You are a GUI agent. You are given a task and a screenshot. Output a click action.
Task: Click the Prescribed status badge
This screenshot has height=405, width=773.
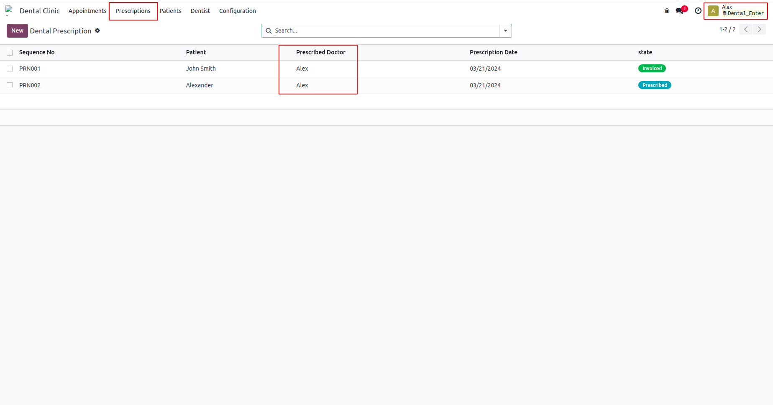point(655,85)
